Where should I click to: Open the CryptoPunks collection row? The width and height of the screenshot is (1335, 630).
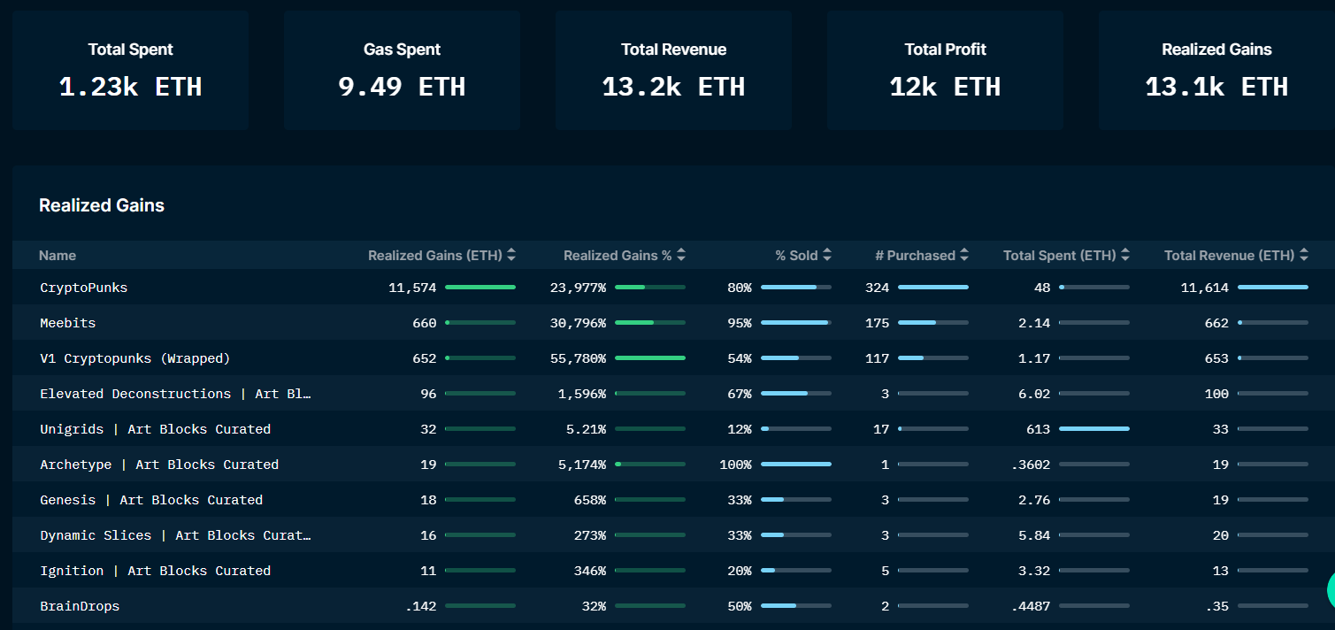pos(673,288)
